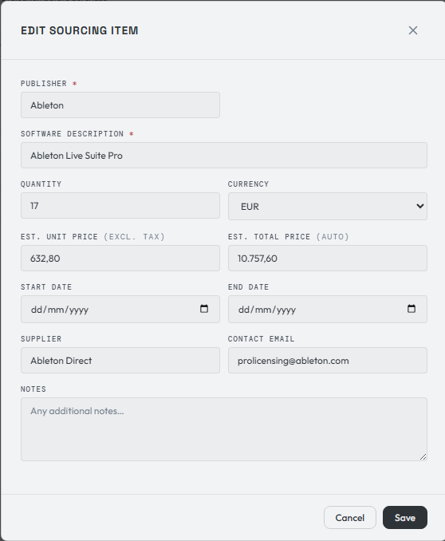Screen dimensions: 445x541
Task: Click the Edit Sourcing Item heading
Action: tap(79, 30)
